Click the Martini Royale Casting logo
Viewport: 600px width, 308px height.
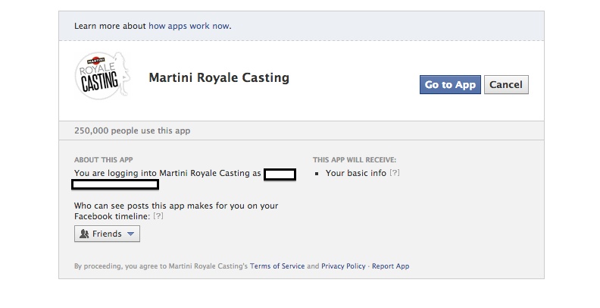point(102,76)
